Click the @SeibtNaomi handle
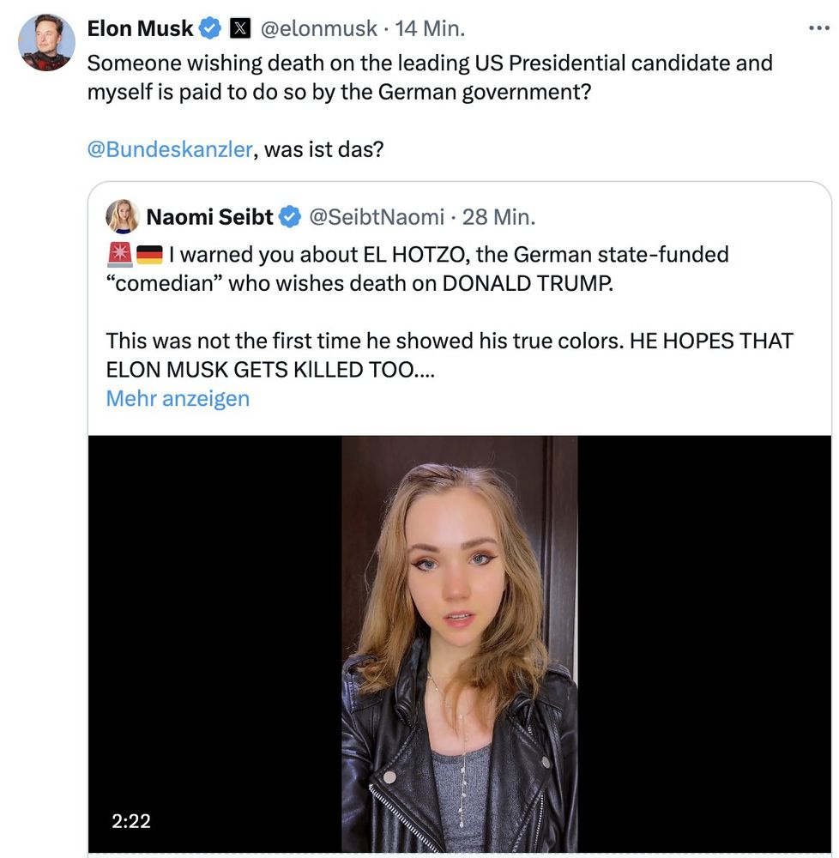Viewport: 839px width, 858px height. click(376, 217)
